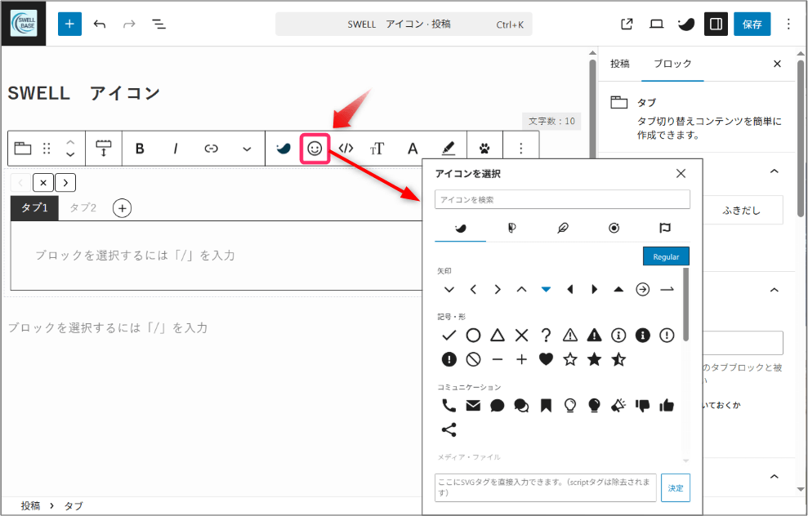Open block toolbar options three dots
The height and width of the screenshot is (516, 808).
[x=521, y=149]
